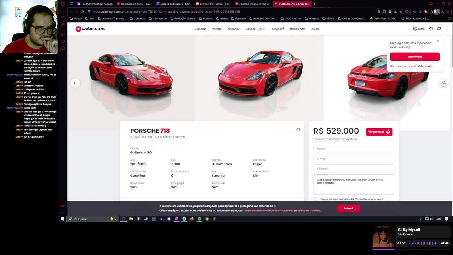Open Chrome from taskbar
Screen dimensions: 453x255
coord(207,219)
